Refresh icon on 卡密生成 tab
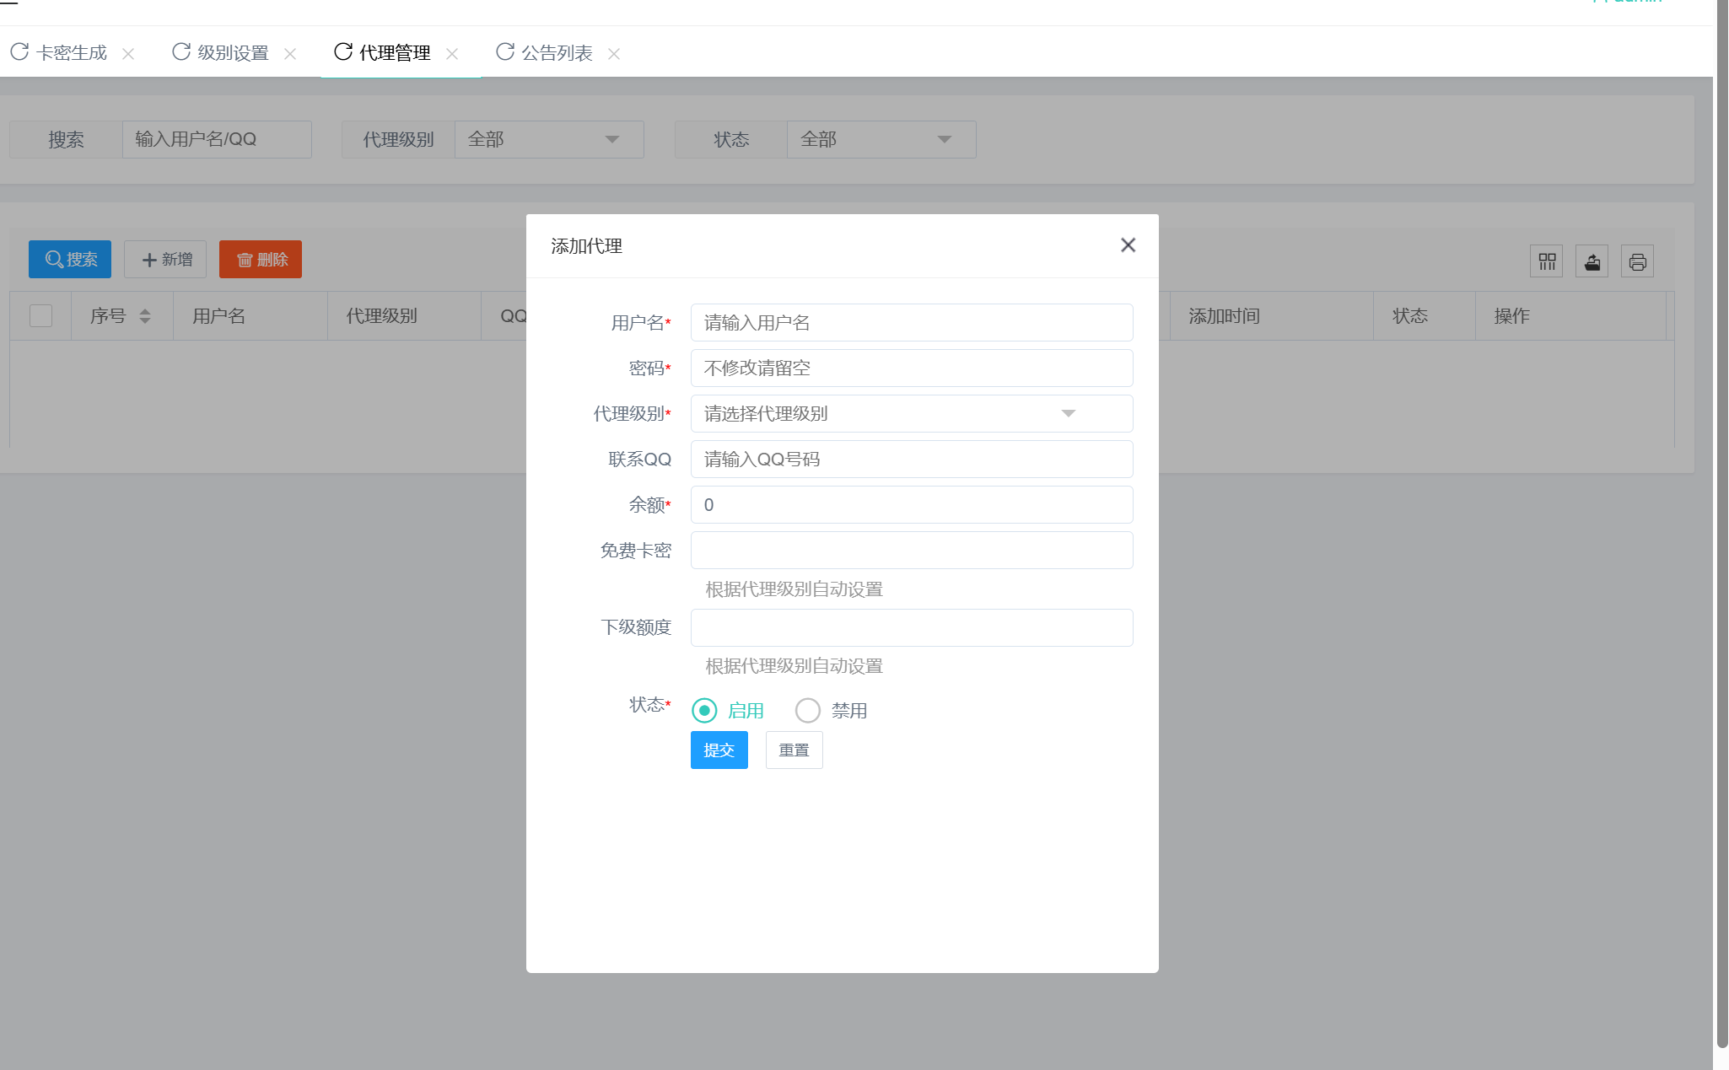 pyautogui.click(x=19, y=52)
